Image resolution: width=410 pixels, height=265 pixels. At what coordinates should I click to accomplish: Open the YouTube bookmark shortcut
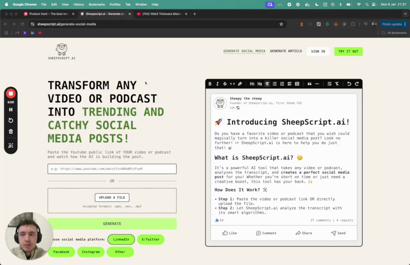click(x=40, y=33)
